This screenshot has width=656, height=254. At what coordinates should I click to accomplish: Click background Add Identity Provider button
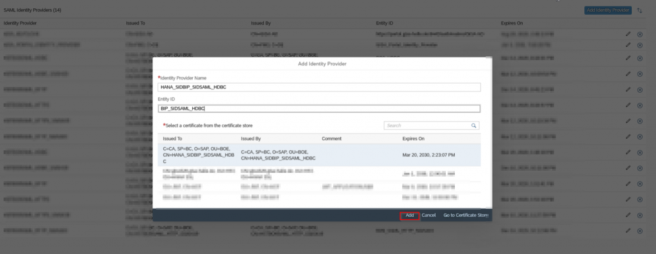tap(608, 10)
